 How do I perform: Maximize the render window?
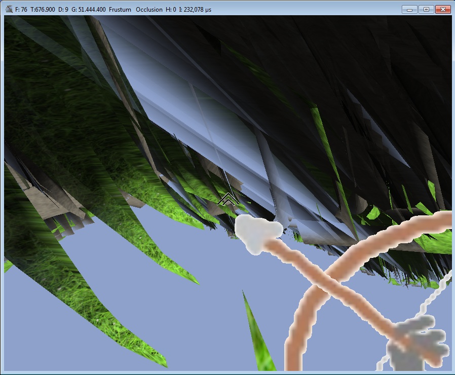tap(426, 10)
